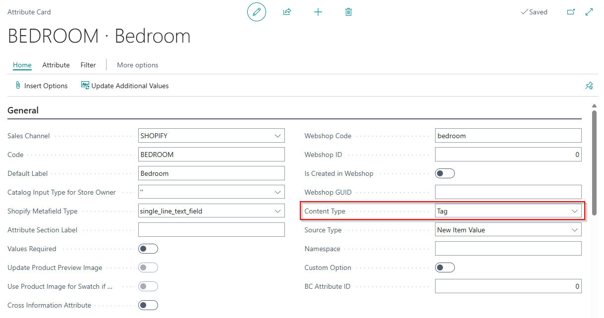Collapse the General section header
604x318 pixels.
click(x=23, y=110)
